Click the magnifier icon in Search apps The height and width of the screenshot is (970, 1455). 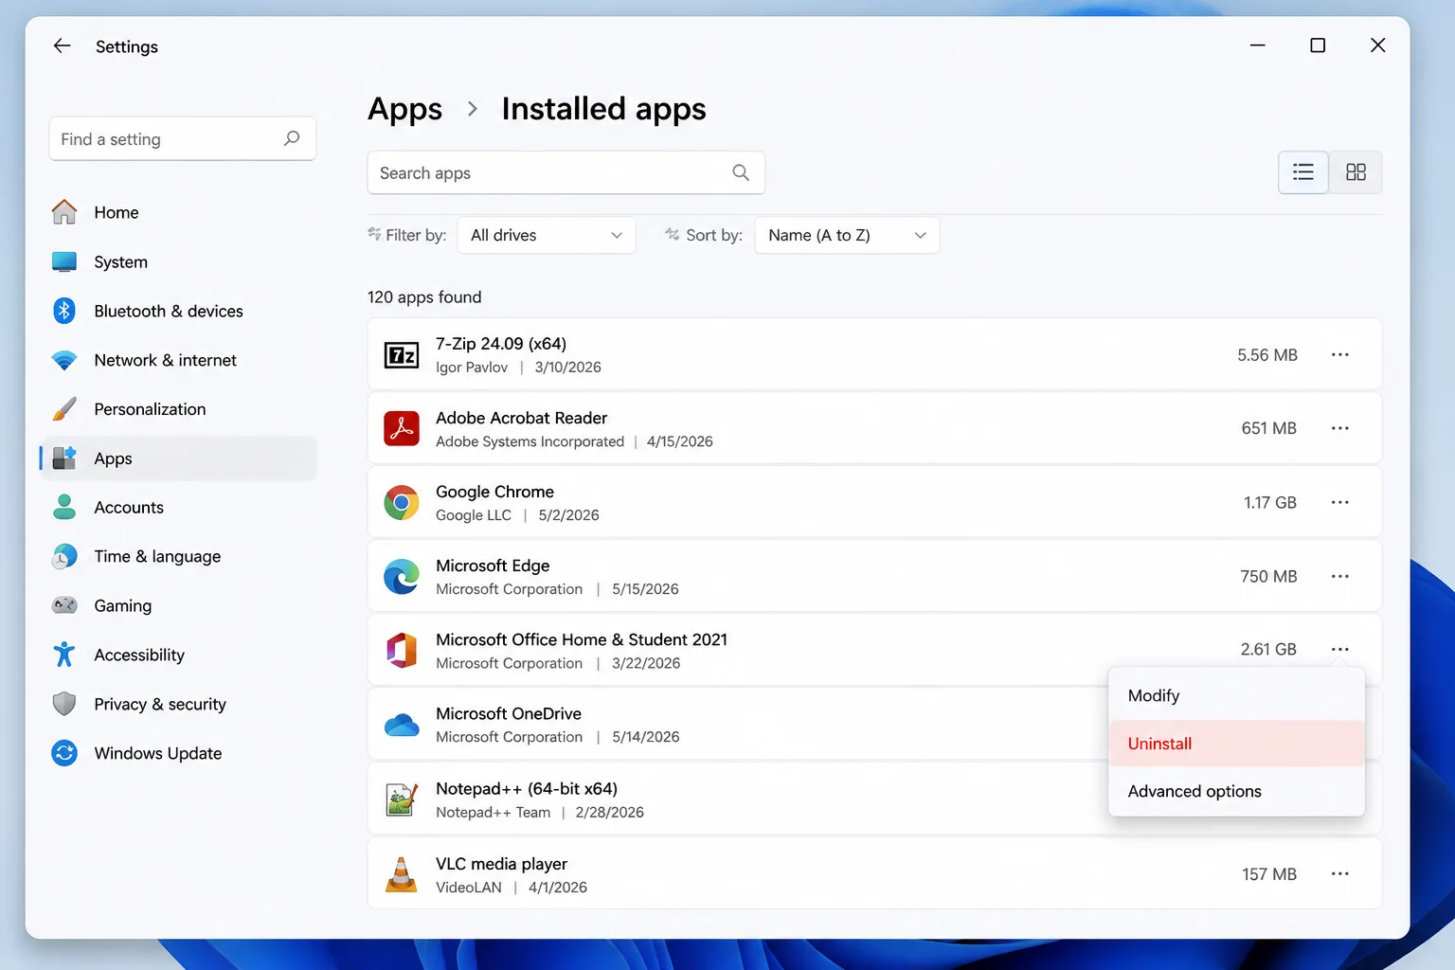click(x=741, y=172)
